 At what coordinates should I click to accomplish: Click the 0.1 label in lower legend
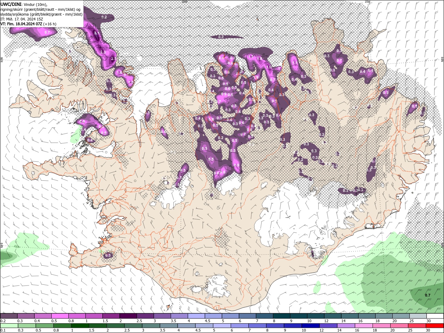coord(3,331)
